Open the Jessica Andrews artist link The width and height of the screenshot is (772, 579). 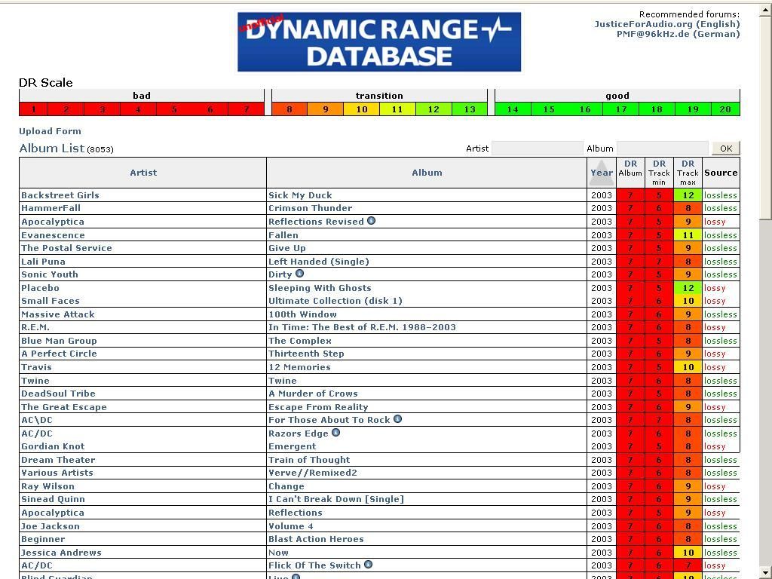(61, 553)
